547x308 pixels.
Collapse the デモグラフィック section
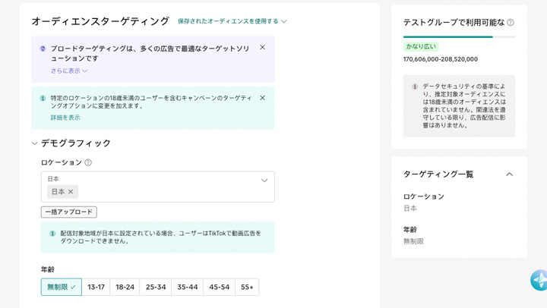coord(34,143)
